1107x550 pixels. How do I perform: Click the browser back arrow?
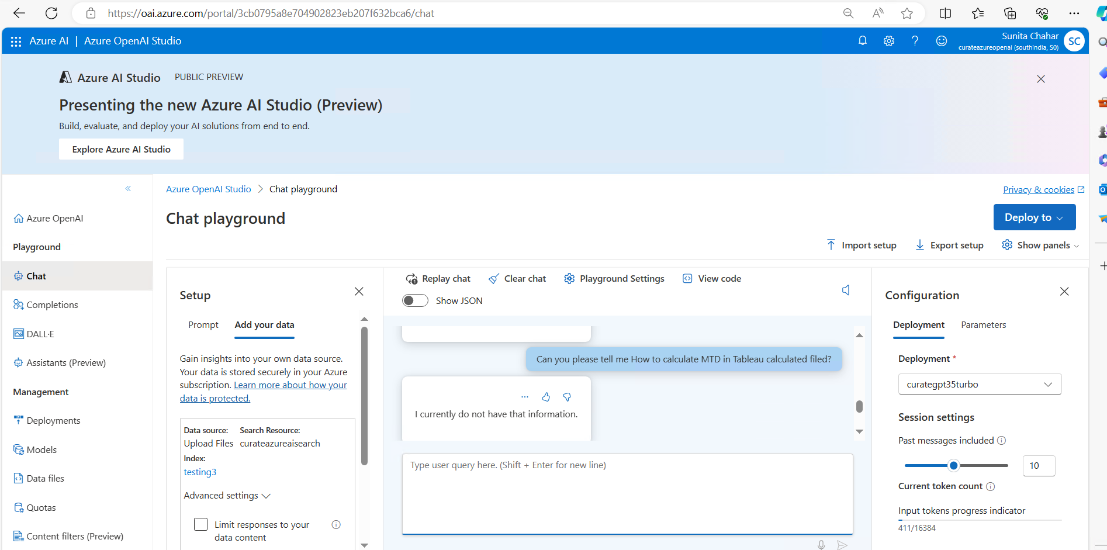point(19,13)
